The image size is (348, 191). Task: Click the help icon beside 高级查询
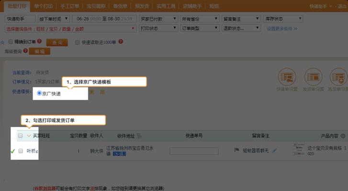[25, 51]
